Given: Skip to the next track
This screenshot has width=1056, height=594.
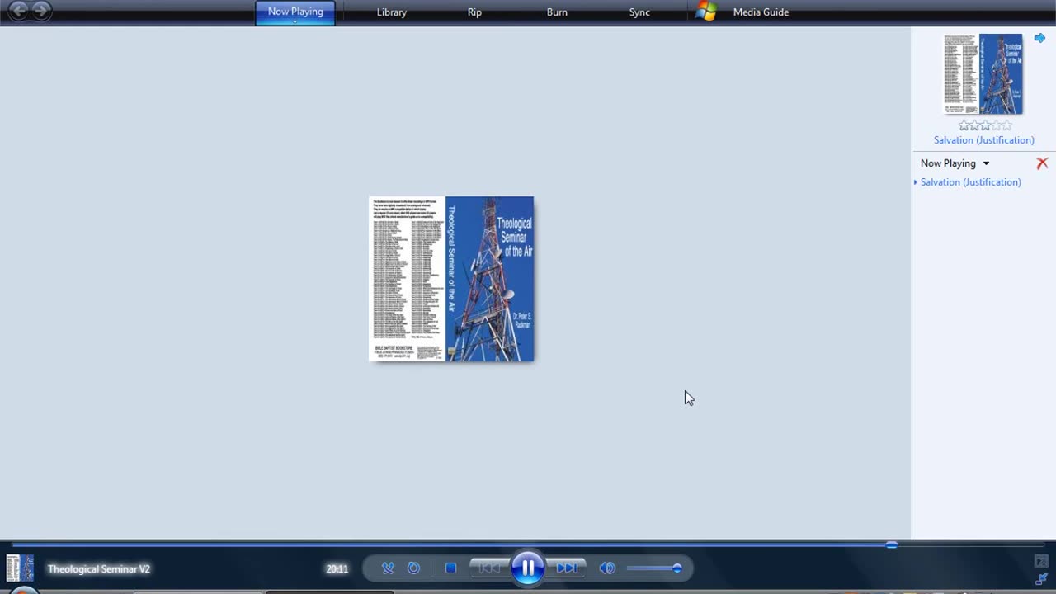Looking at the screenshot, I should (567, 568).
